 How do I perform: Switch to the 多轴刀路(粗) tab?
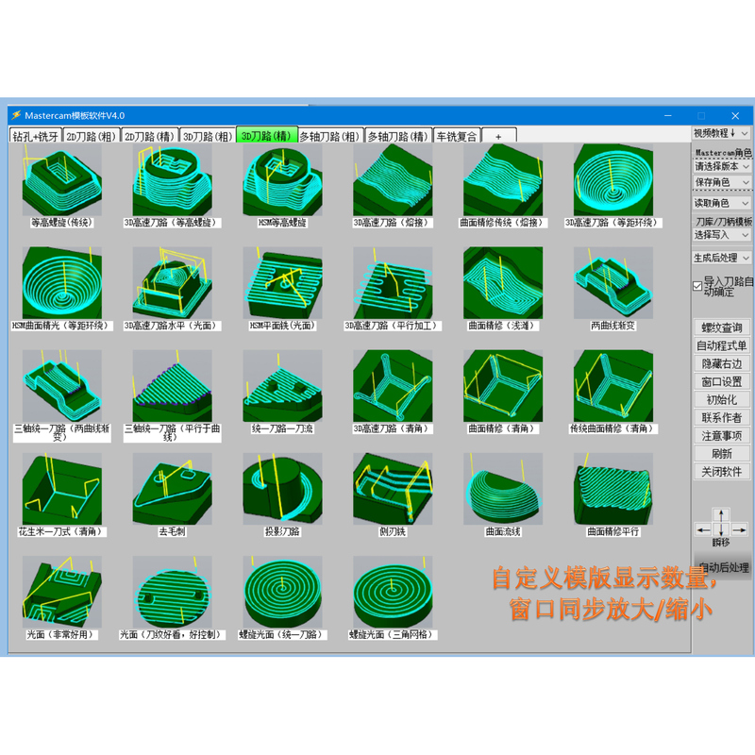(330, 136)
